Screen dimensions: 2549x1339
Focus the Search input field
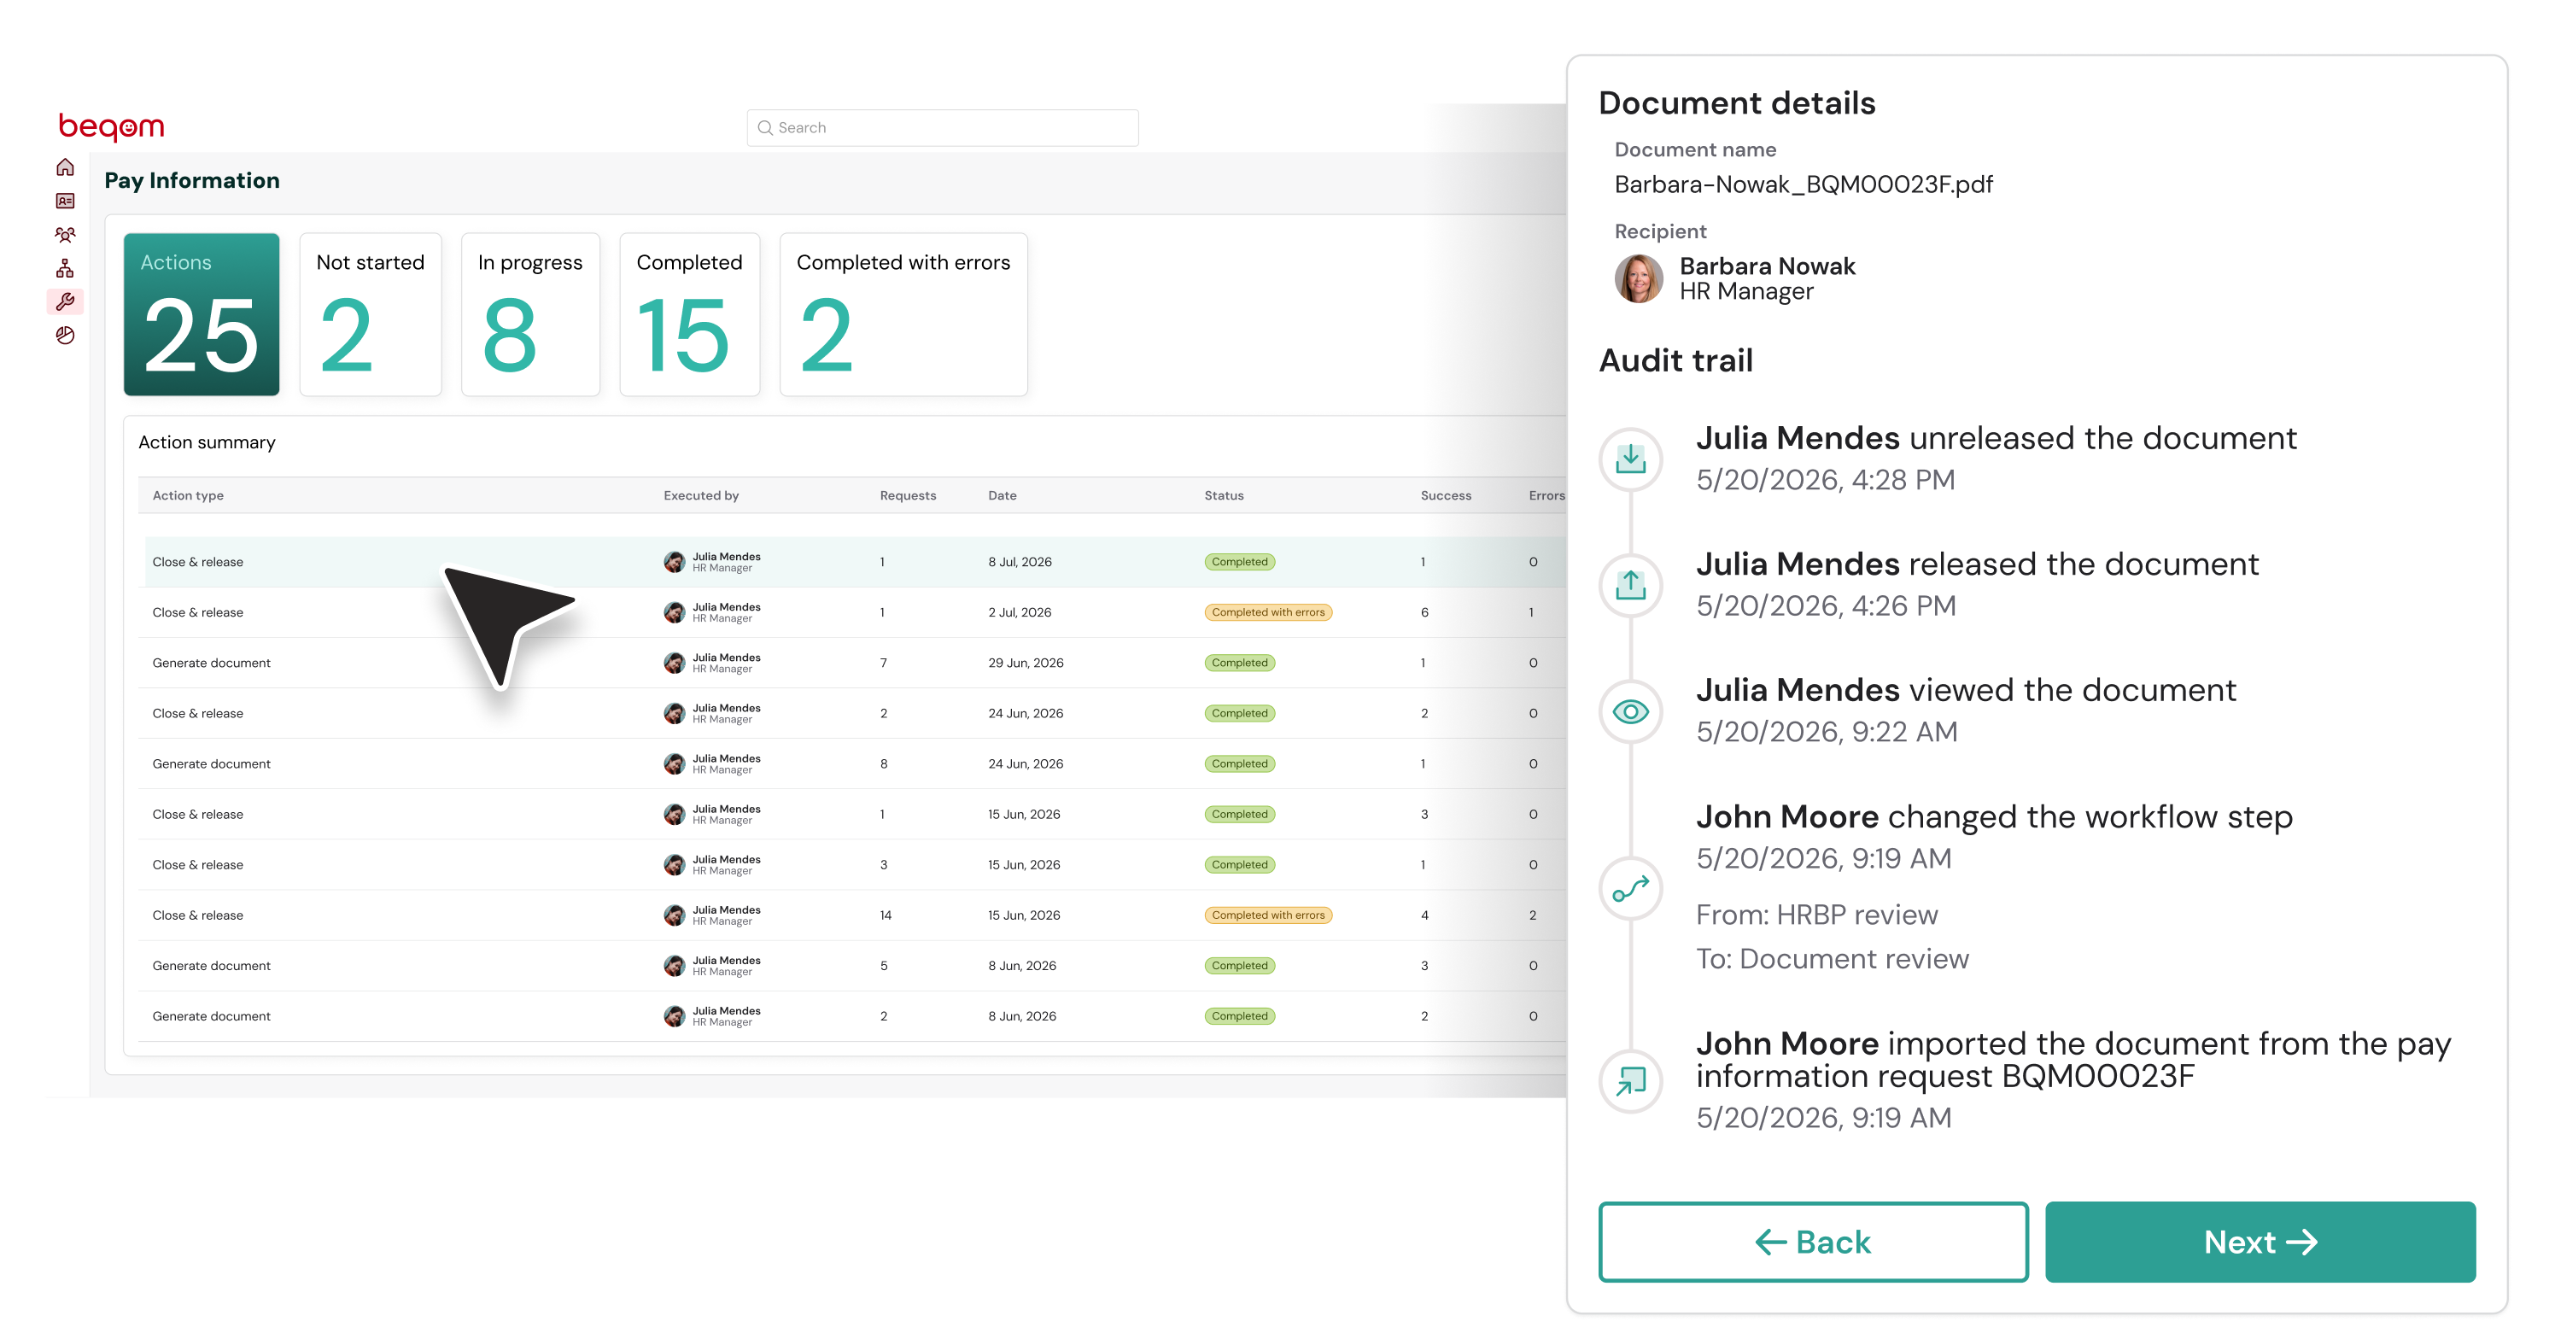click(942, 127)
